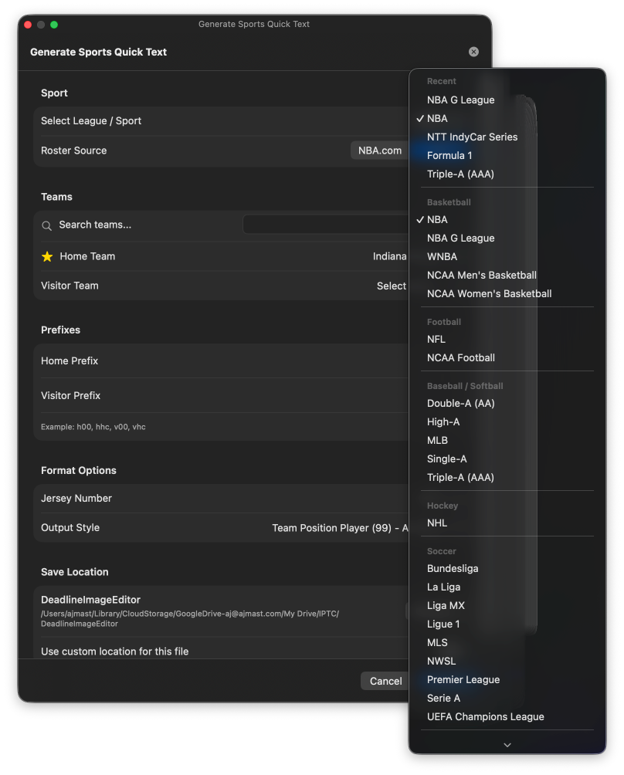Open the Output Style dropdown

click(x=340, y=528)
